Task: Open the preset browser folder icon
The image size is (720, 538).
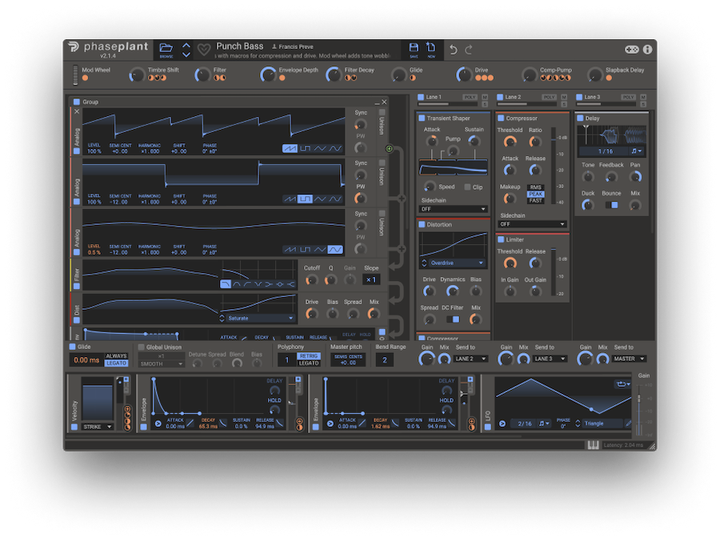Action: click(x=166, y=48)
